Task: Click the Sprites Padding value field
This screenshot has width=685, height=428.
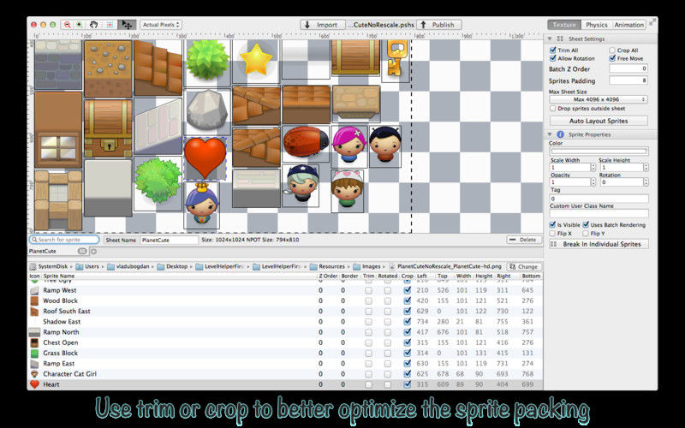Action: click(628, 80)
